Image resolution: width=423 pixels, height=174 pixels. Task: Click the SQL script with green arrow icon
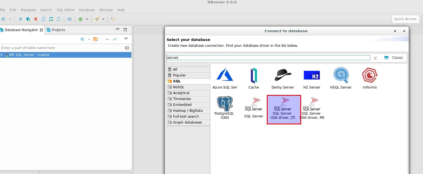pos(51,19)
